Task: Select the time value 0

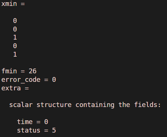Action: coord(46,122)
